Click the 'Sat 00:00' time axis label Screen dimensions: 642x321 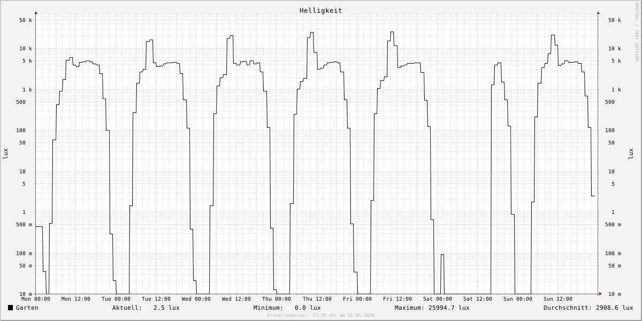[x=438, y=299]
